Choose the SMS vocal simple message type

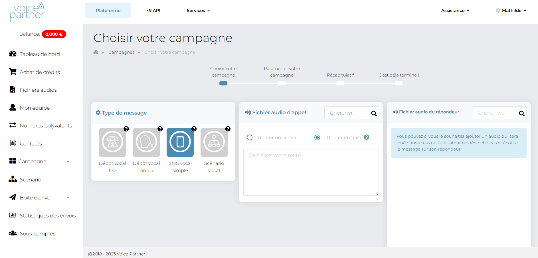pyautogui.click(x=180, y=142)
